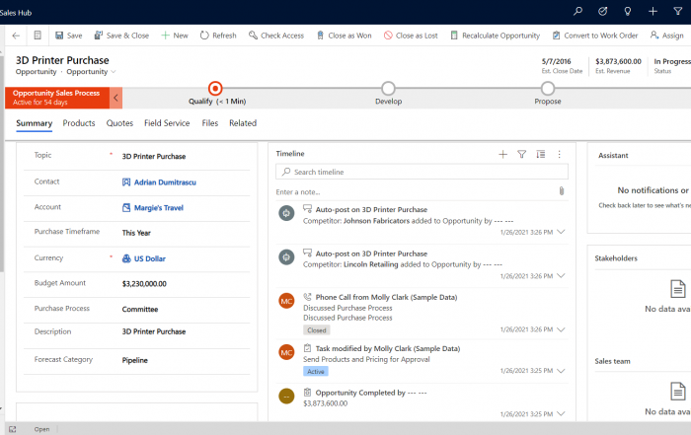Expand the Johnson Fabricators auto-post

pos(561,232)
